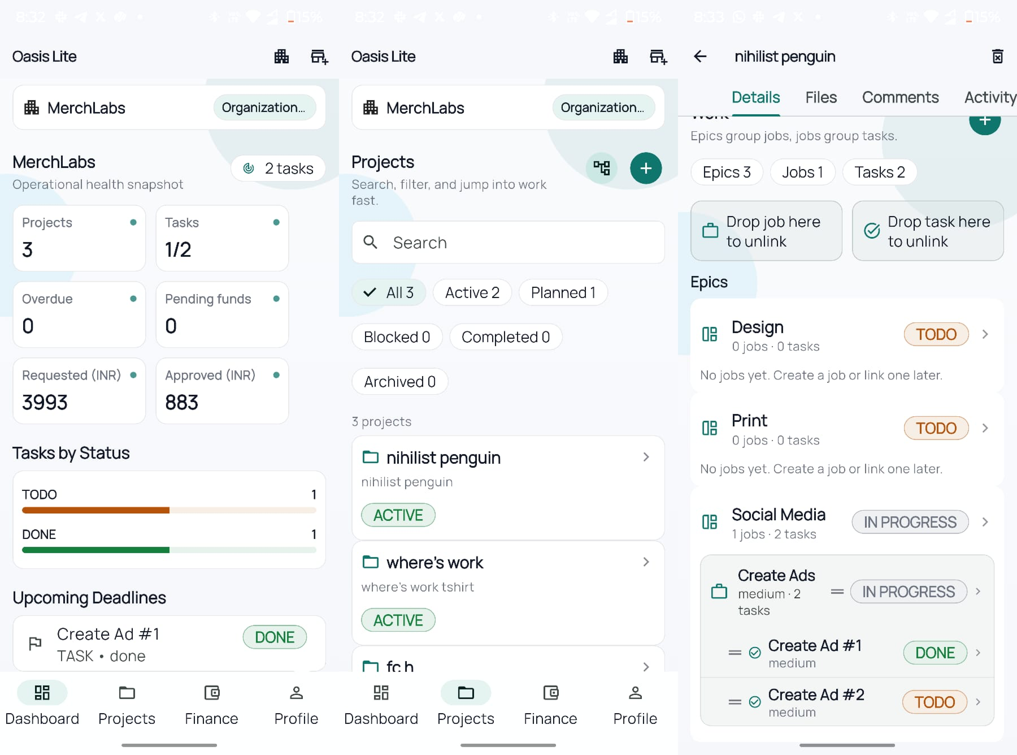Expand the Social Media epic

[985, 522]
